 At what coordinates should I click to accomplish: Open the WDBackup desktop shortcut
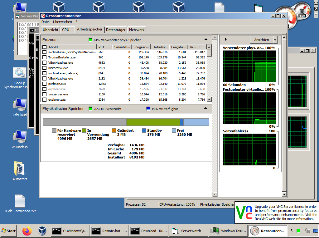pyautogui.click(x=19, y=137)
